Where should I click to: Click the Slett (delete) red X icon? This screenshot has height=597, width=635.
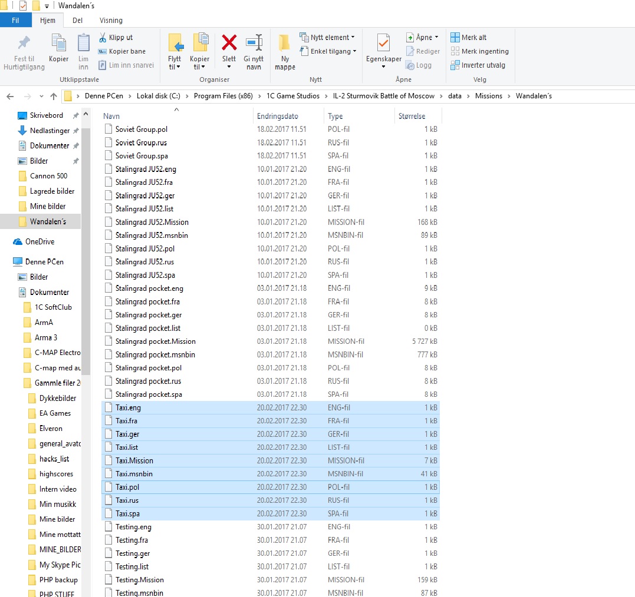(x=229, y=44)
